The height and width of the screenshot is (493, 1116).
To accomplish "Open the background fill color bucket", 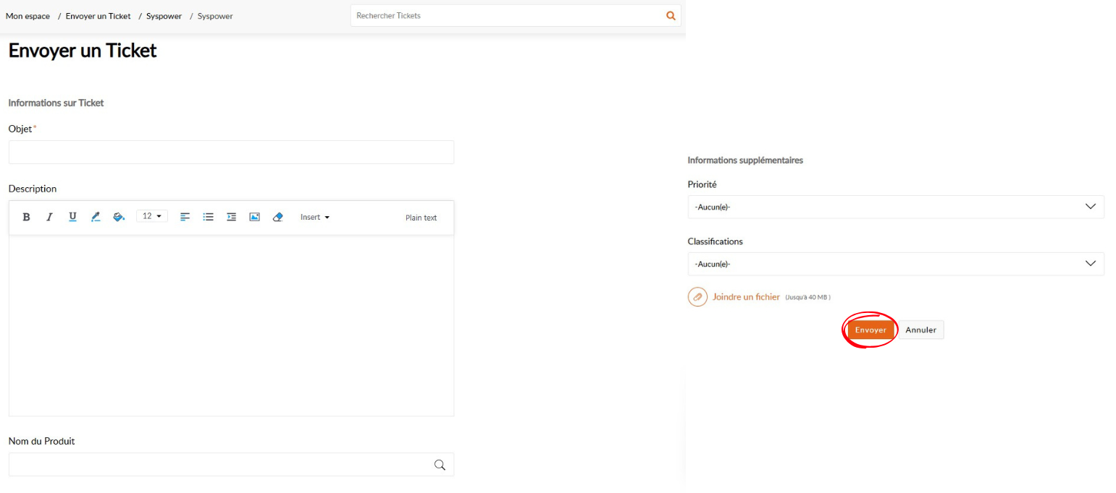I will pyautogui.click(x=119, y=217).
